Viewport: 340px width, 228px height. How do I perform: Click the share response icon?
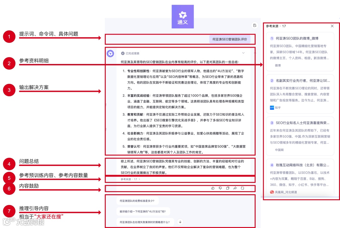pos(235,188)
